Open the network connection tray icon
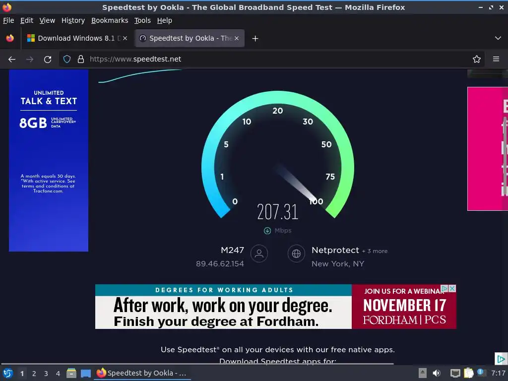Screen dimensions: 508x381 pos(455,373)
